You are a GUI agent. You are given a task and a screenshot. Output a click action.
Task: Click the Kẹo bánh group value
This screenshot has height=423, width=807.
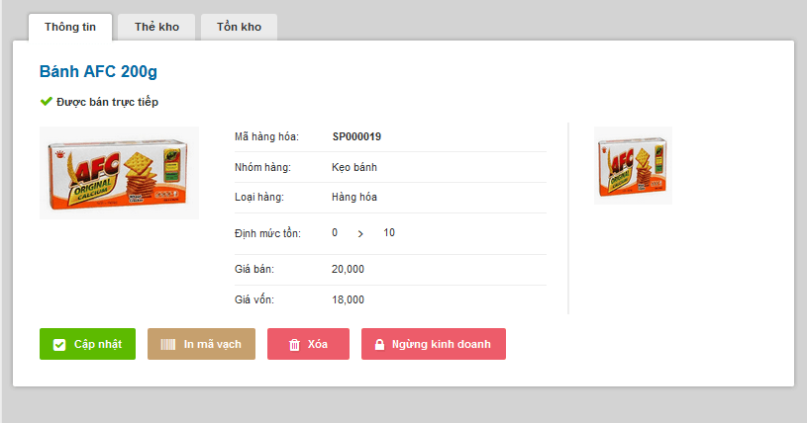[354, 168]
